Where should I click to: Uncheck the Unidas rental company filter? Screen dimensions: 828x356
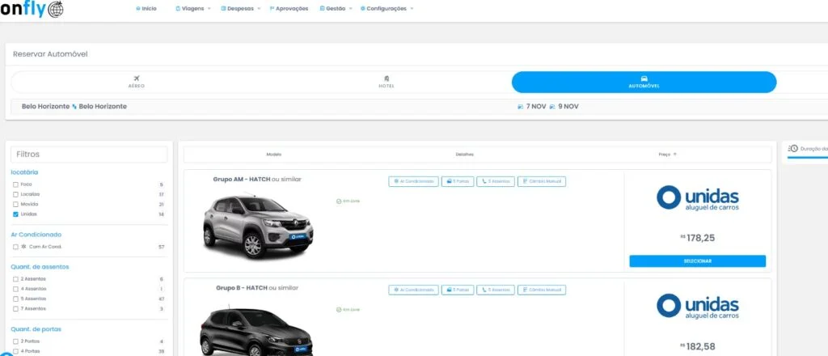pos(15,214)
